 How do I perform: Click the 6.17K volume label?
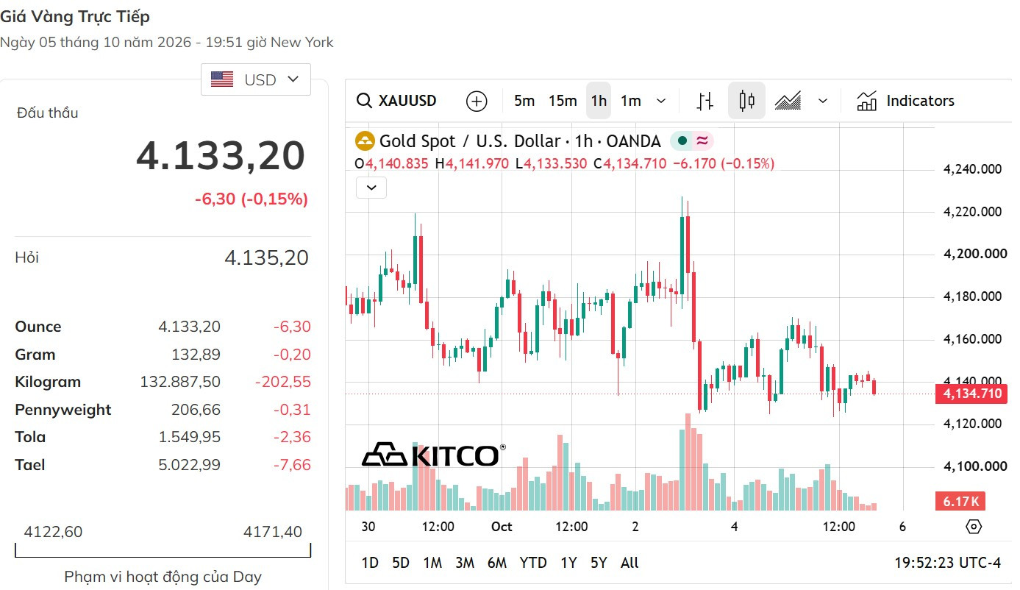pyautogui.click(x=960, y=502)
